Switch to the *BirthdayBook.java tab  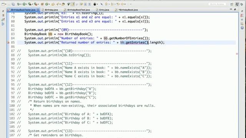128,10
